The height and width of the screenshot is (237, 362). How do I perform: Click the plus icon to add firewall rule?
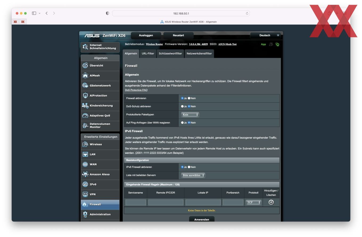(x=271, y=202)
